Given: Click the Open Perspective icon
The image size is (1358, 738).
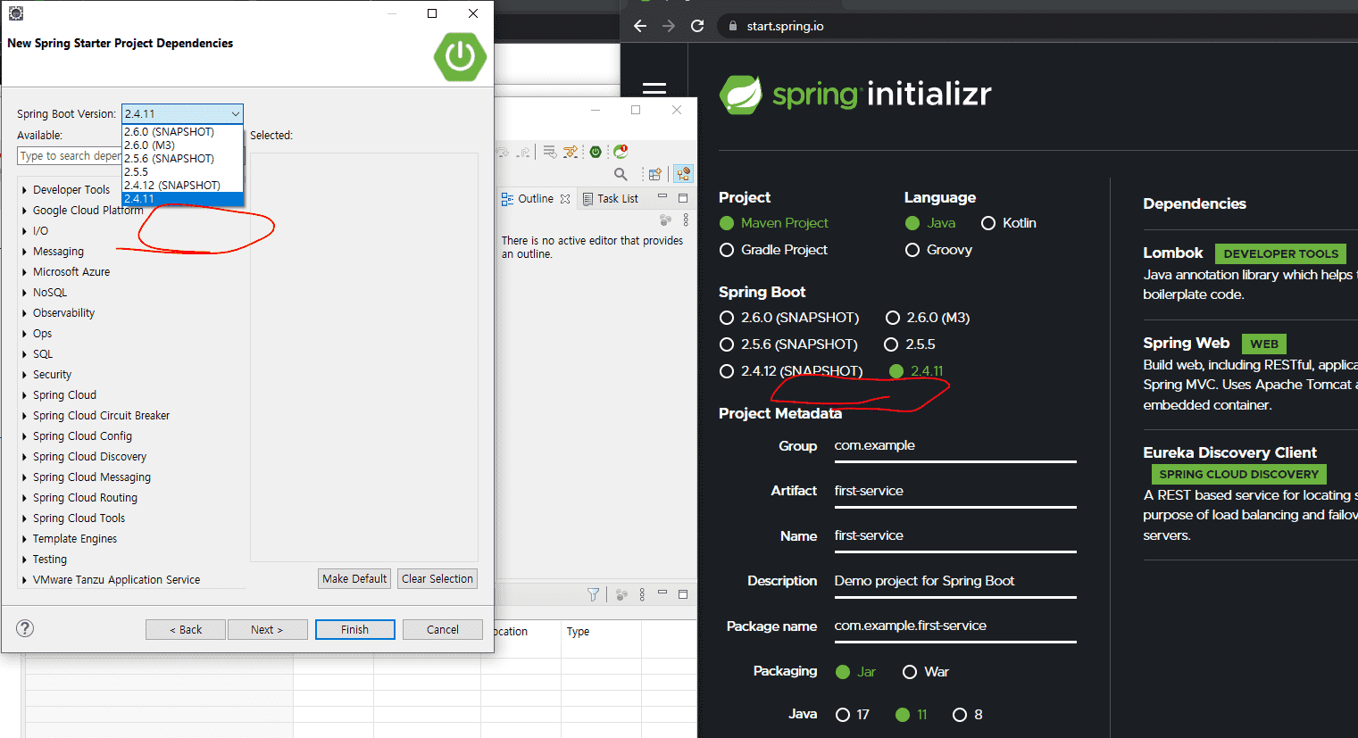Looking at the screenshot, I should coord(655,174).
